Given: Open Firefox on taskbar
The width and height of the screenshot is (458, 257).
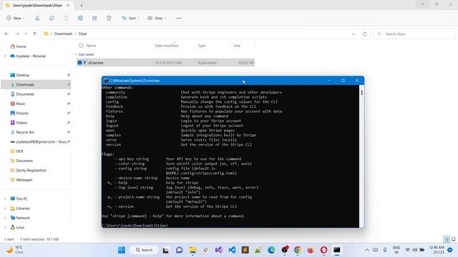Looking at the screenshot, I should [x=311, y=250].
